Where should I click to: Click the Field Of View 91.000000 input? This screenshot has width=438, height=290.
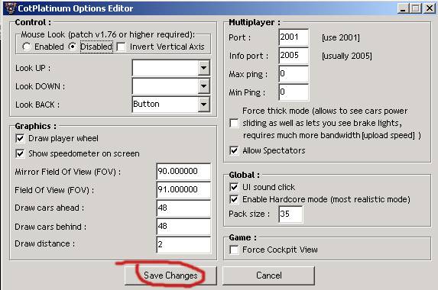coord(183,189)
